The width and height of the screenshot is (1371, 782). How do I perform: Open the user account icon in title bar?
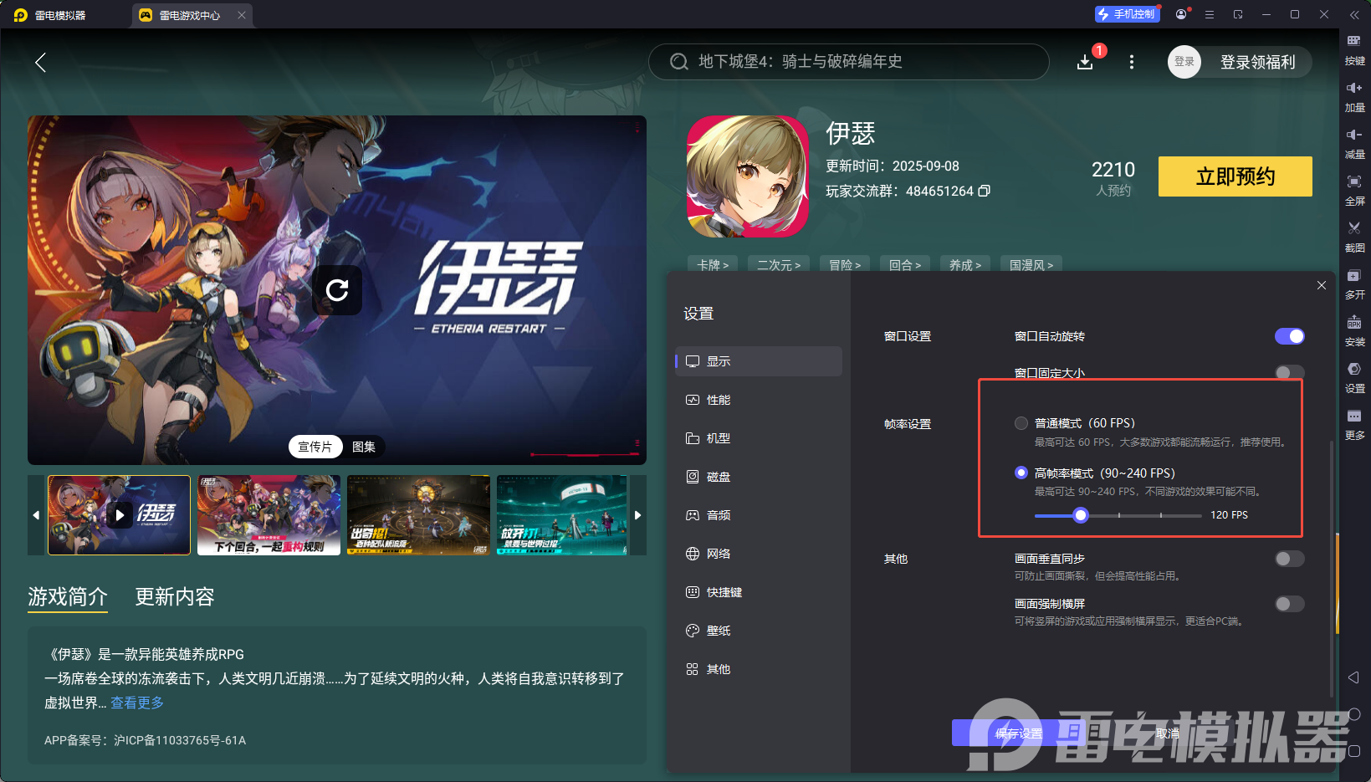pyautogui.click(x=1181, y=14)
